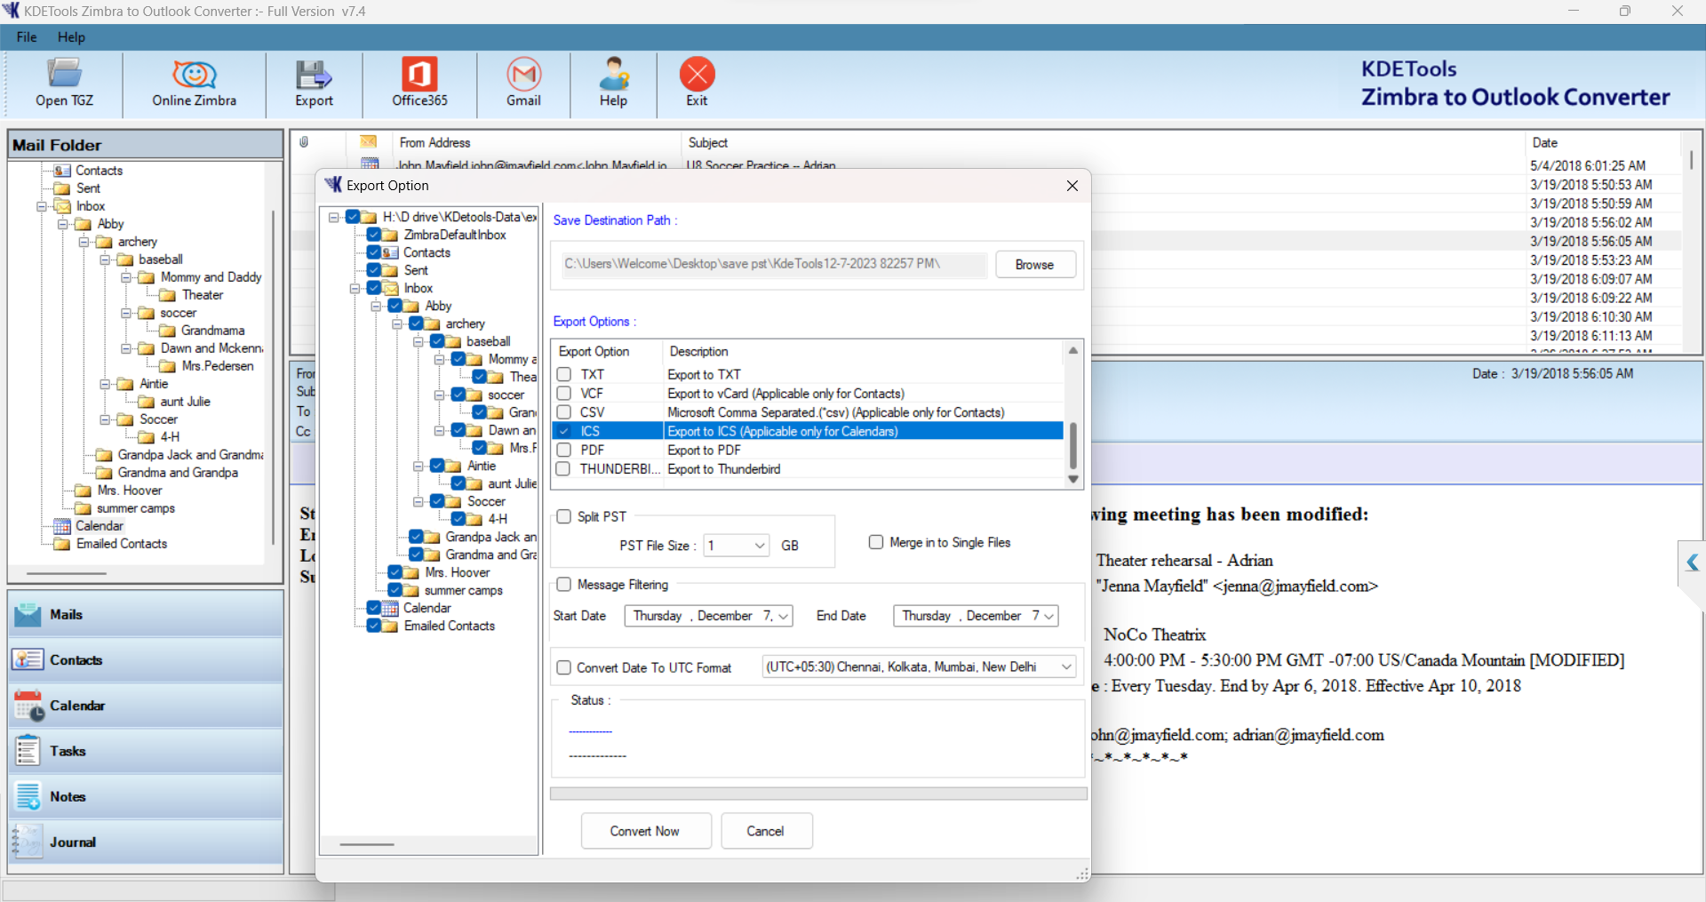Toggle Convert Date To UTC Format checkbox
Viewport: 1706px width, 902px height.
coord(563,667)
